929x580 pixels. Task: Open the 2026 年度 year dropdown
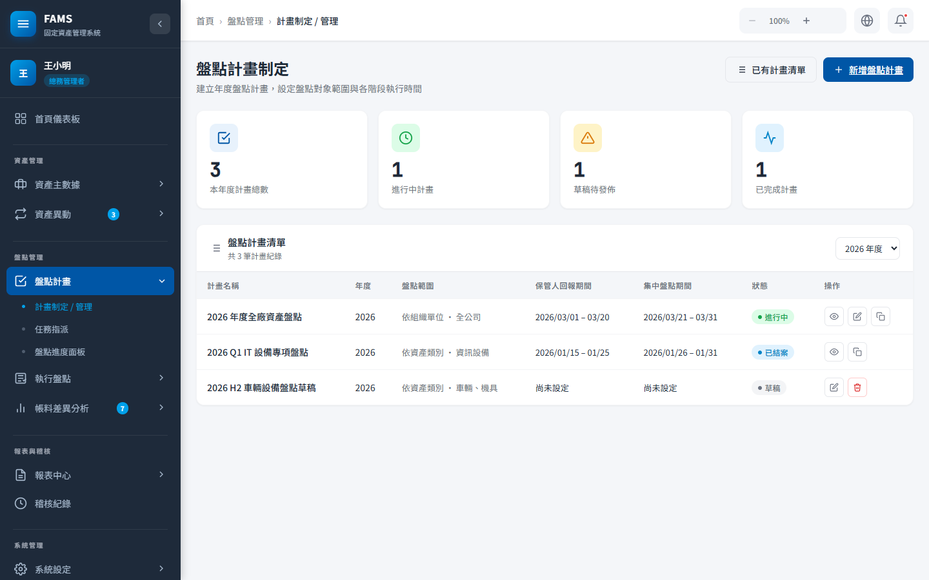point(868,248)
